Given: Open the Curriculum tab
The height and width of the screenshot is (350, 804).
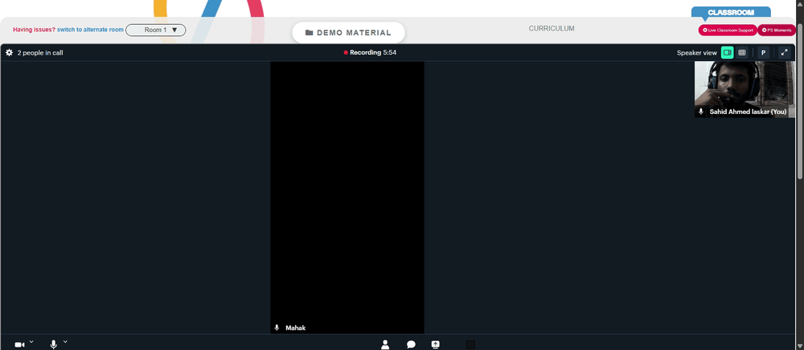Looking at the screenshot, I should (x=552, y=29).
